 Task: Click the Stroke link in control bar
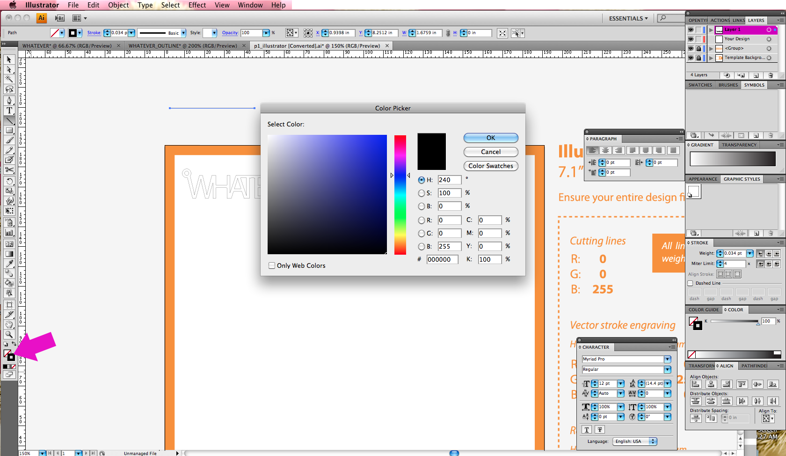click(94, 33)
